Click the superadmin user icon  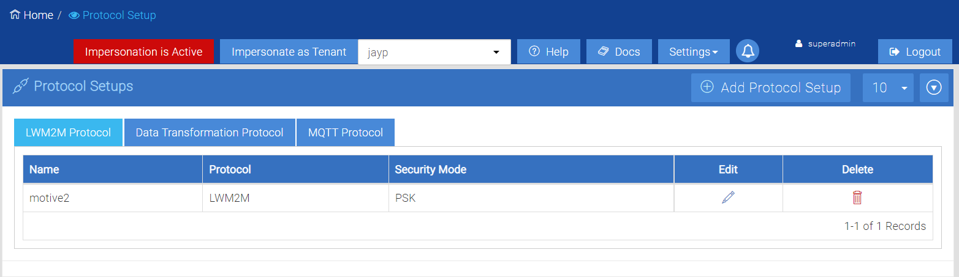tap(798, 44)
